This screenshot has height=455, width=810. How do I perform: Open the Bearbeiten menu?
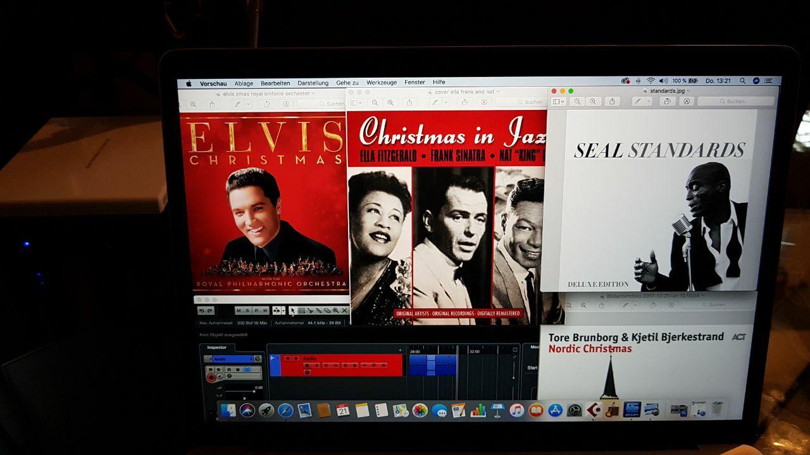click(275, 83)
